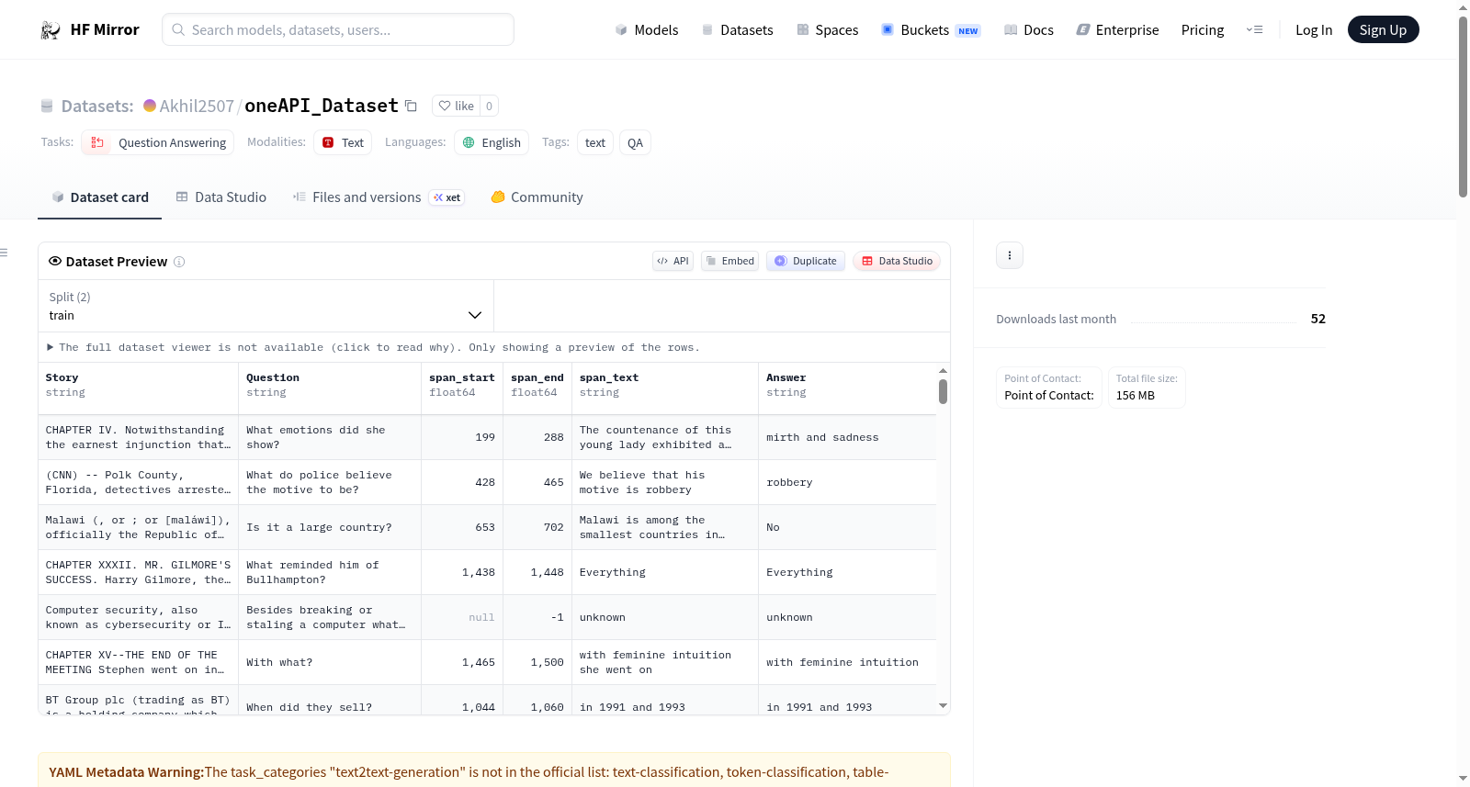Click the '(CNN) -- Polk County' story cell
Viewport: 1470px width, 787px height.
[138, 483]
